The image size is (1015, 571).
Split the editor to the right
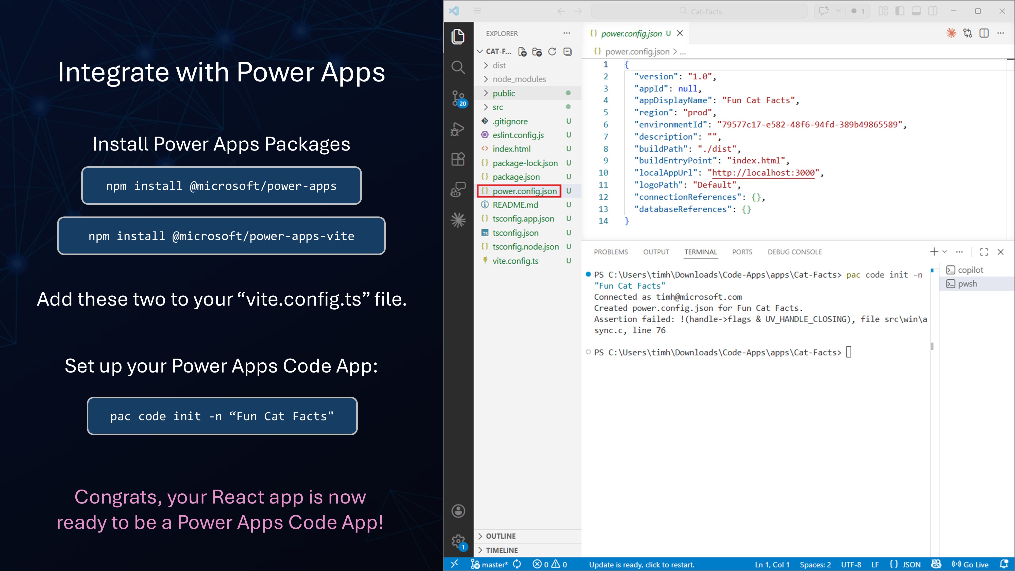click(984, 33)
